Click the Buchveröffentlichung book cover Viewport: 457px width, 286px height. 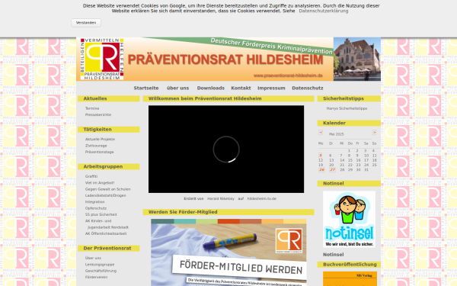tap(350, 278)
